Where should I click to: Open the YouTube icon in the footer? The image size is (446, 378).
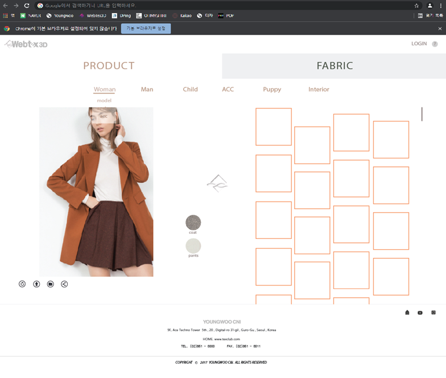coord(420,313)
